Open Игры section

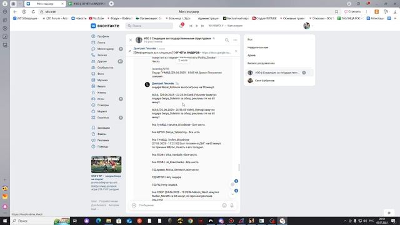point(101,99)
